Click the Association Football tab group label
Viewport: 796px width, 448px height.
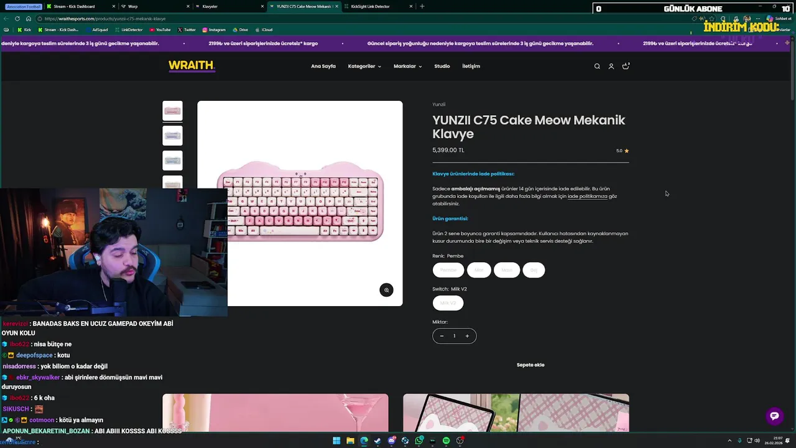coord(24,6)
